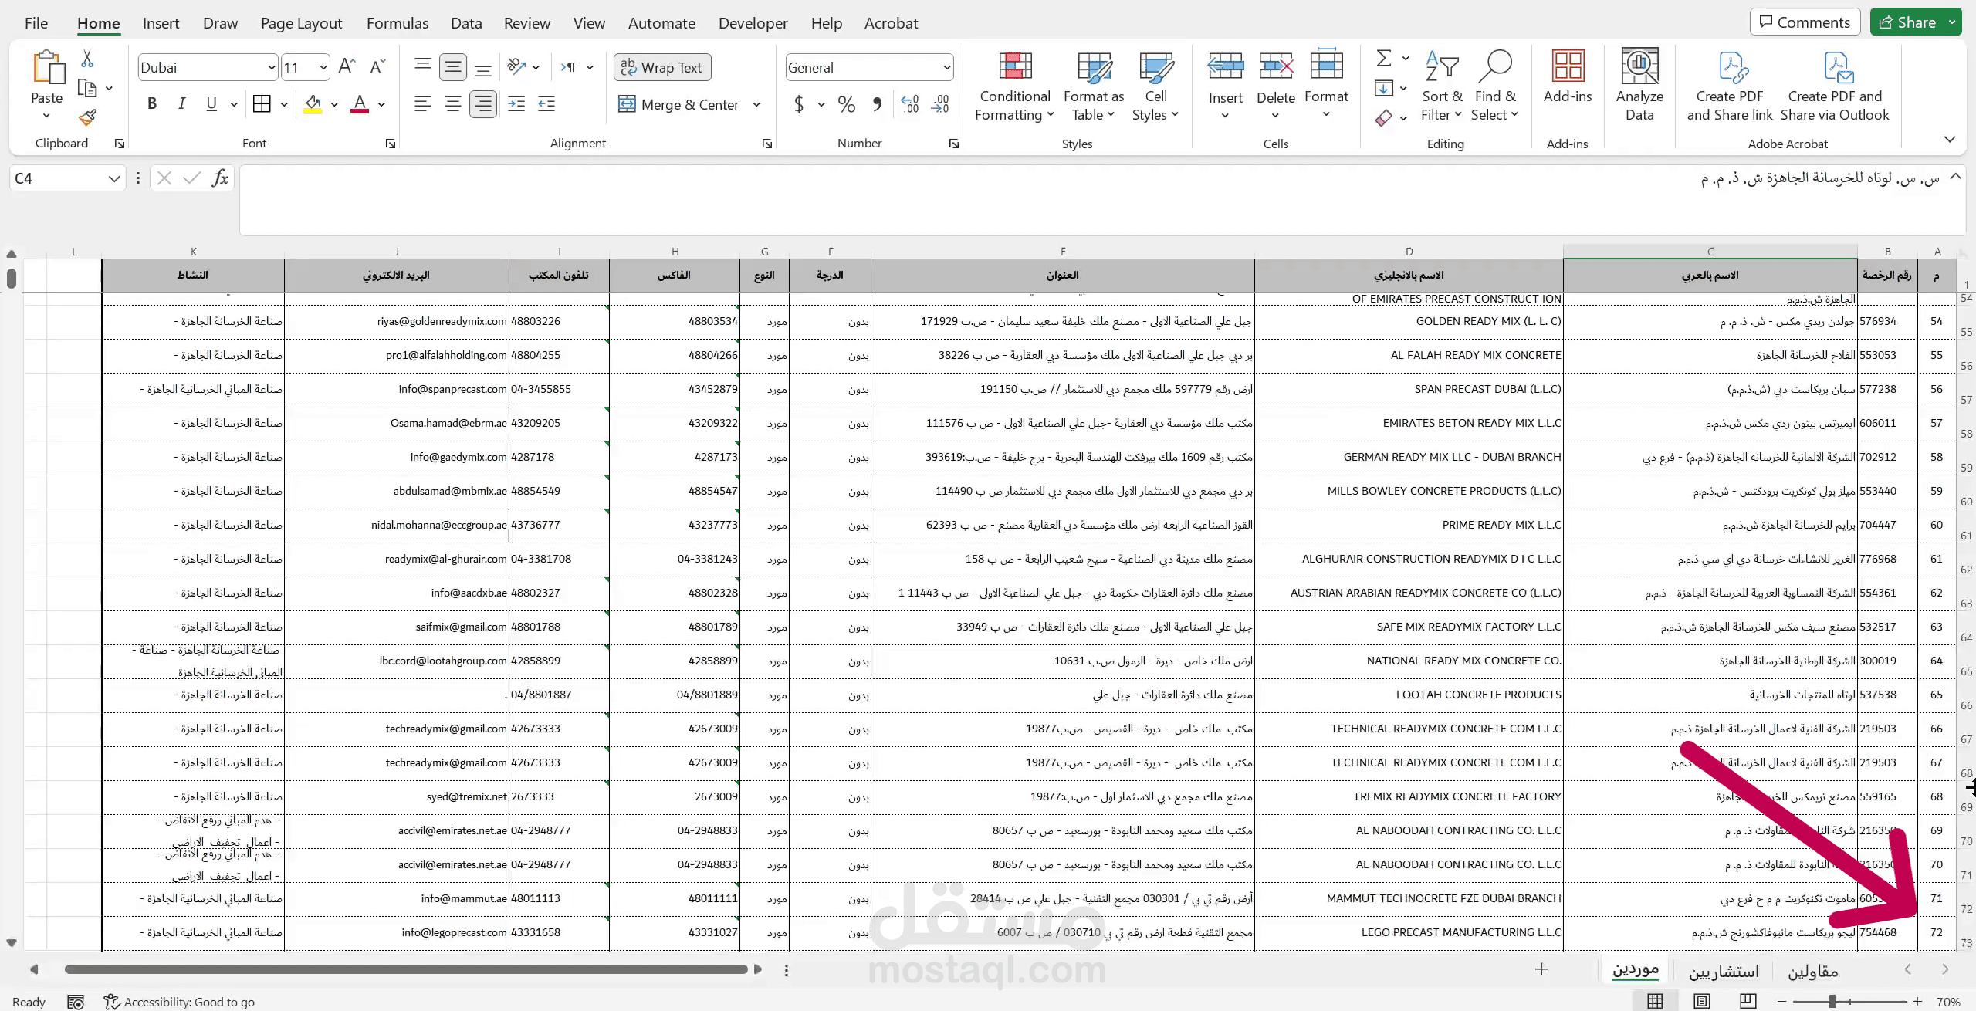The height and width of the screenshot is (1011, 1976).
Task: Click the Share button
Action: pos(1907,22)
